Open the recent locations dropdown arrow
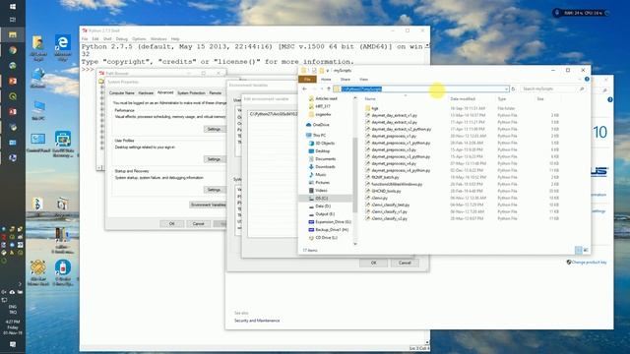The height and width of the screenshot is (354, 630). point(322,88)
